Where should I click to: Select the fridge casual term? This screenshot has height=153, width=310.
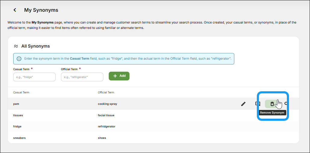pyautogui.click(x=17, y=126)
